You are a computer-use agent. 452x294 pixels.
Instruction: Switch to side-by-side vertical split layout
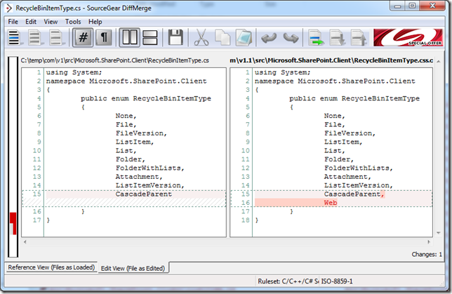click(130, 38)
